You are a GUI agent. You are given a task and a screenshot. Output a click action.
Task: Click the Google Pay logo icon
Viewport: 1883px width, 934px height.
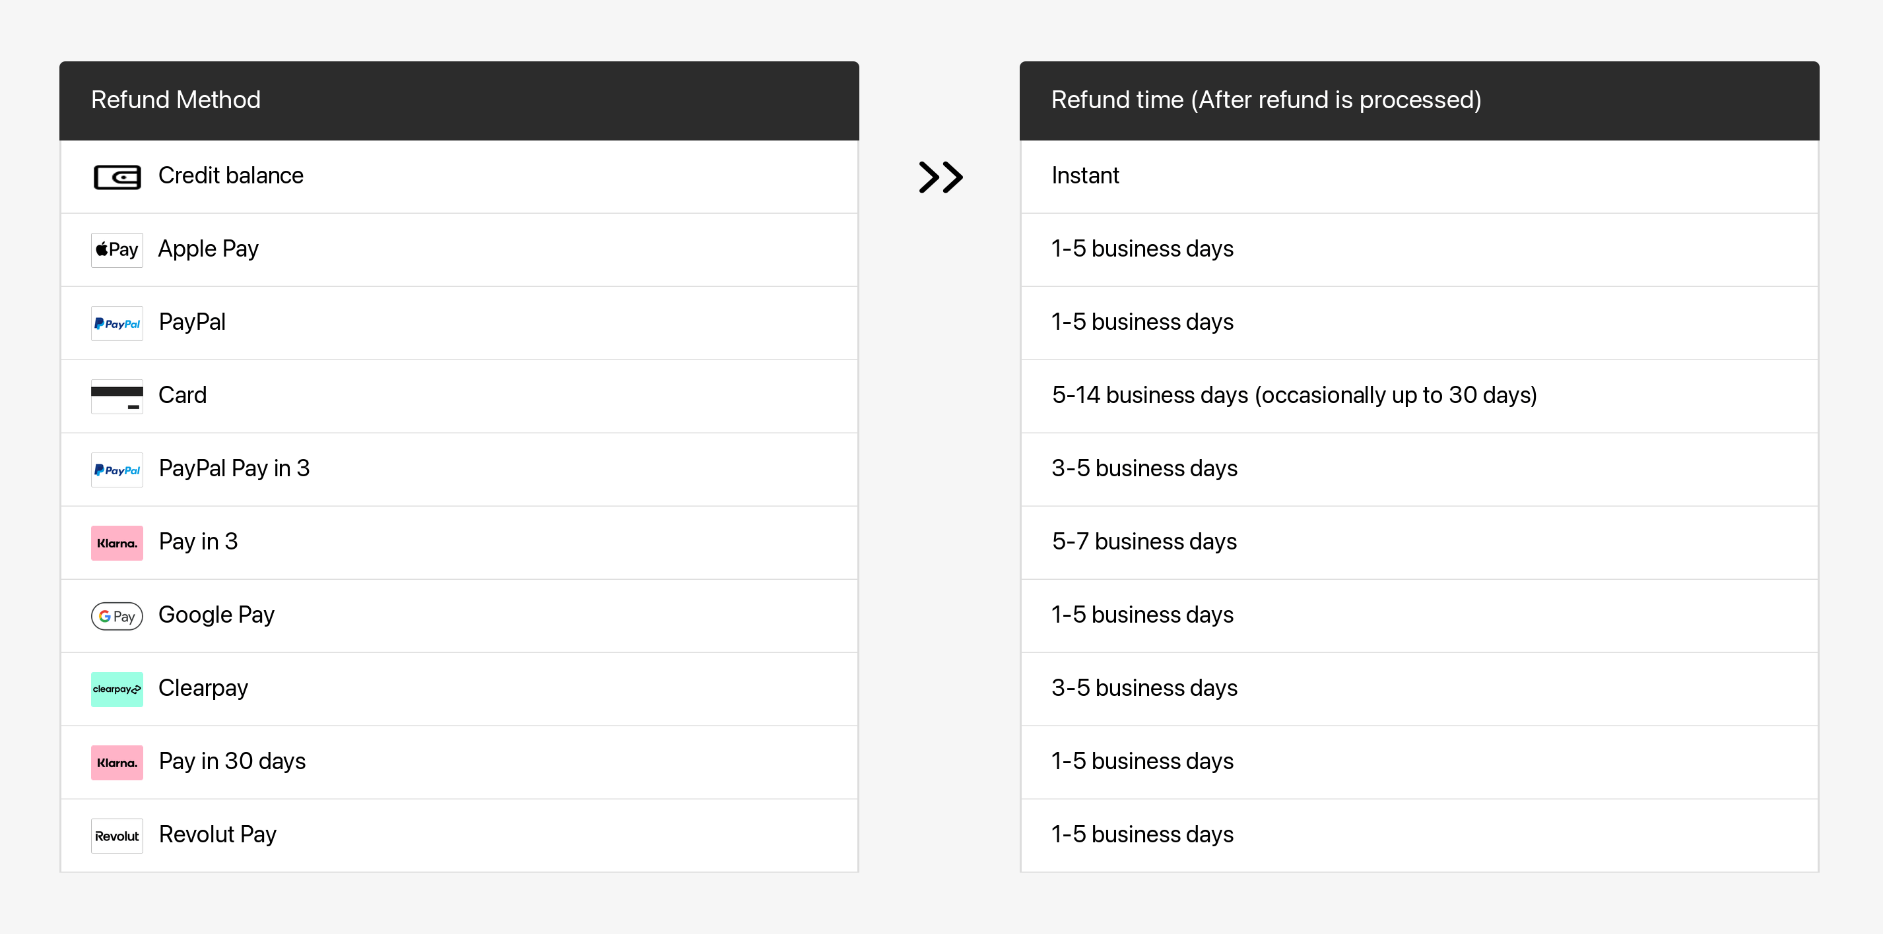(117, 616)
